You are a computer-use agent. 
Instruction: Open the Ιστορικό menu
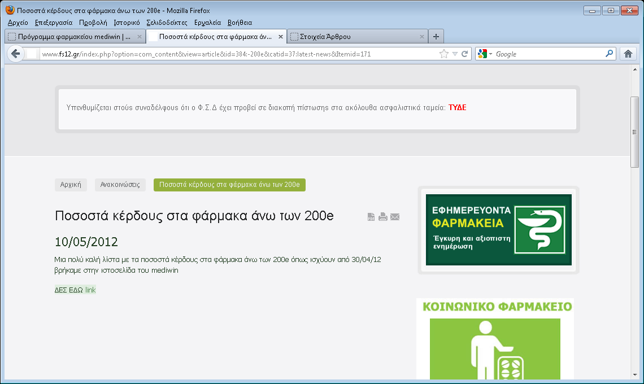pyautogui.click(x=127, y=23)
